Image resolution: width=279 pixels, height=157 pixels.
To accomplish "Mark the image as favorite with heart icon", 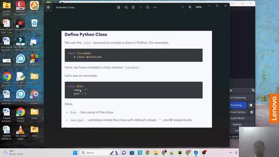I will [140, 7].
